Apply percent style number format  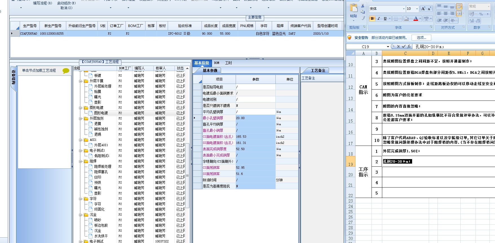click(481, 14)
